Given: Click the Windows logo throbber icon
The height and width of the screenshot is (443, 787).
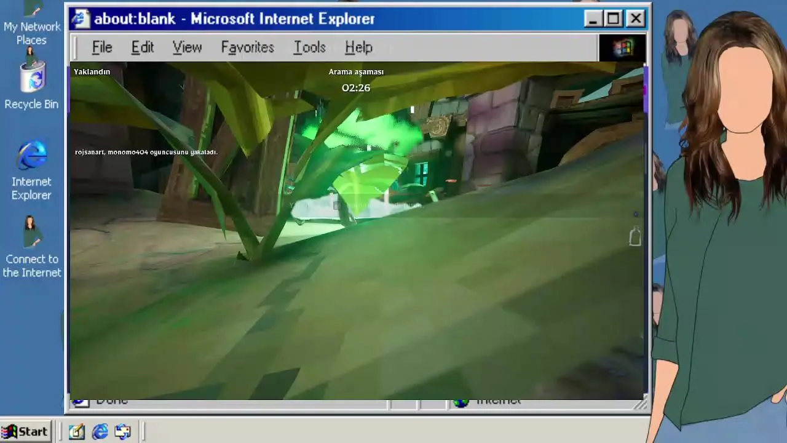Looking at the screenshot, I should [x=622, y=48].
